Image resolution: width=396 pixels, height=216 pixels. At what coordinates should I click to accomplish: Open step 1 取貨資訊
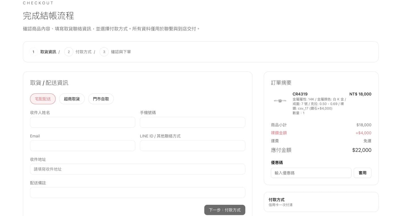(43, 52)
